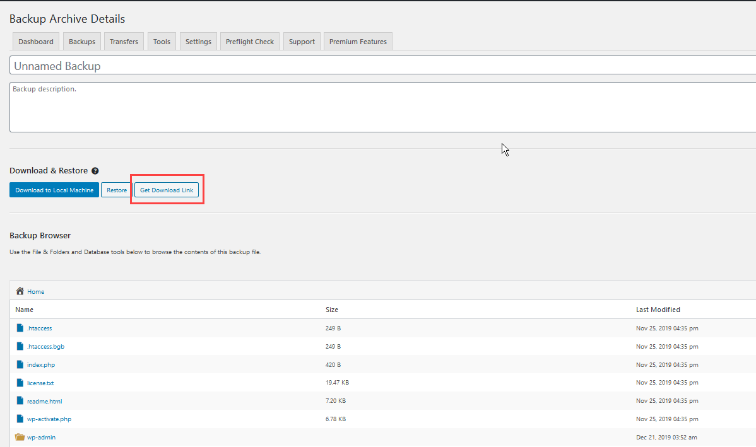Expand the wp-admin folder
Screen dimensions: 756x447
pyautogui.click(x=42, y=437)
